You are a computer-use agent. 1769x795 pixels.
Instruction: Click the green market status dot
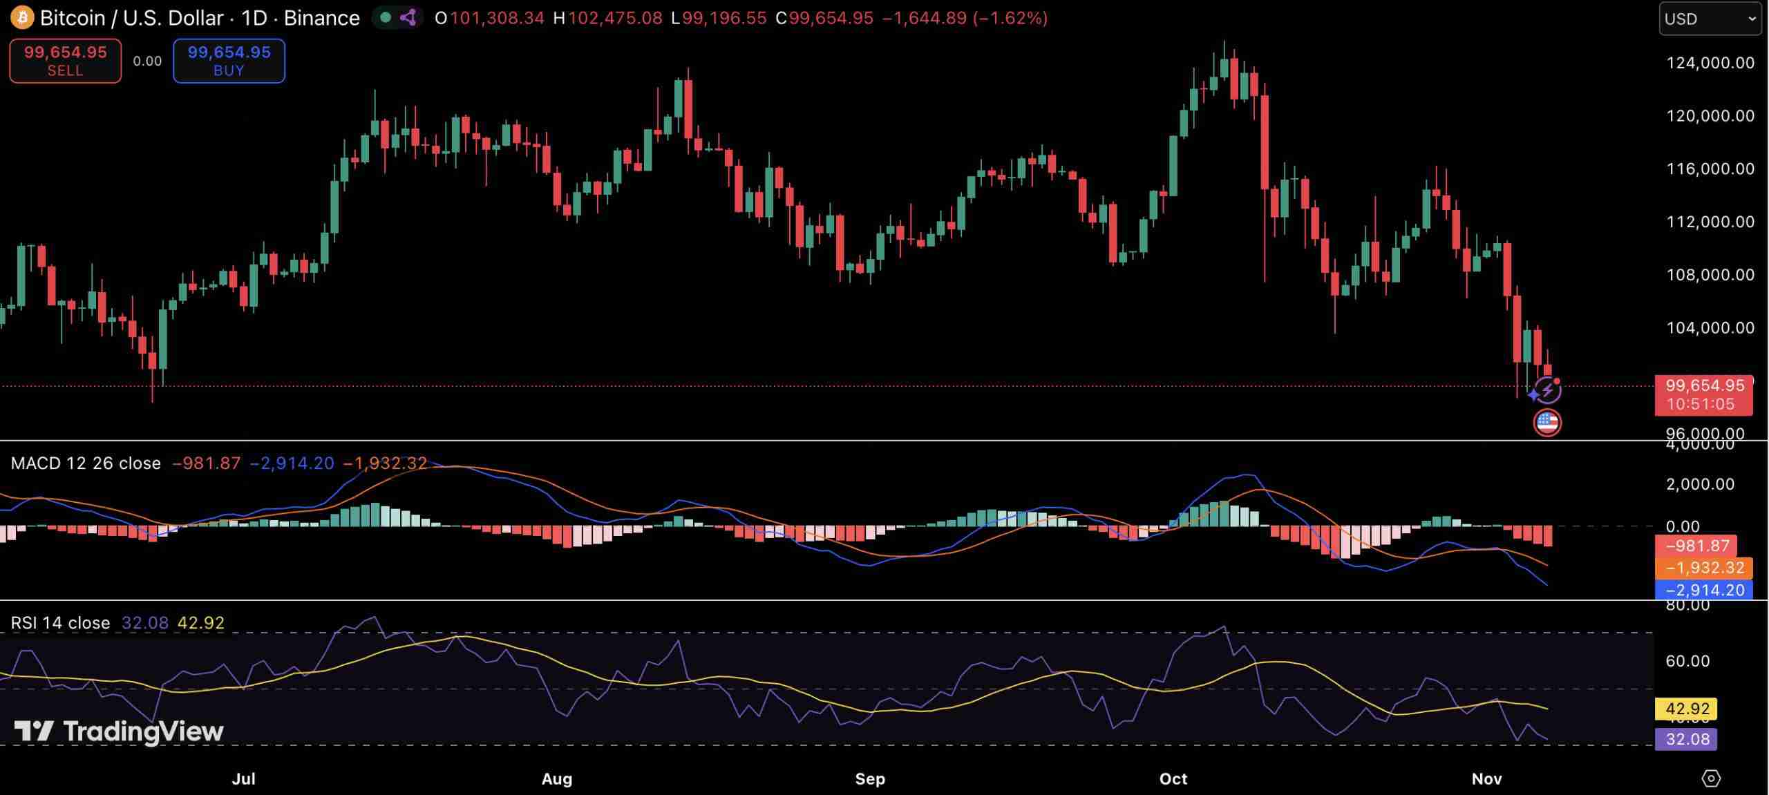pos(386,18)
